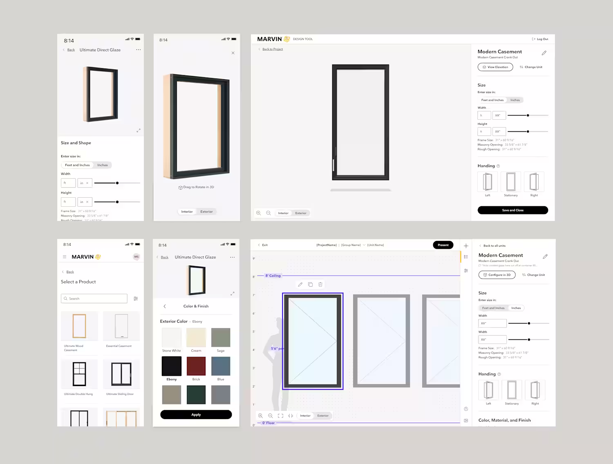Expand the window preview on Color & Finish screen
613x464 pixels.
(233, 293)
